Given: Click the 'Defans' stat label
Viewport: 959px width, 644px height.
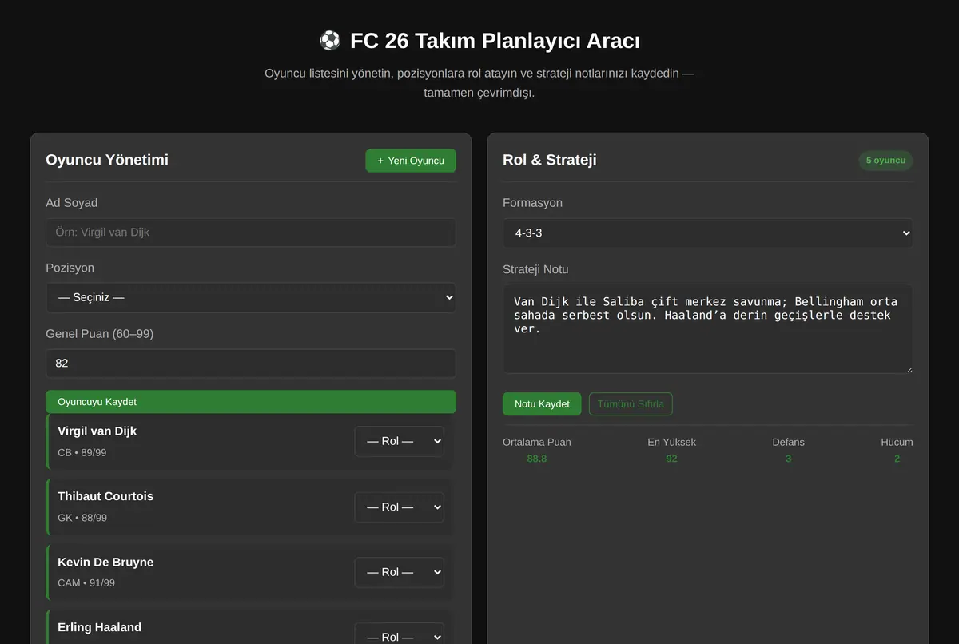Looking at the screenshot, I should [789, 442].
